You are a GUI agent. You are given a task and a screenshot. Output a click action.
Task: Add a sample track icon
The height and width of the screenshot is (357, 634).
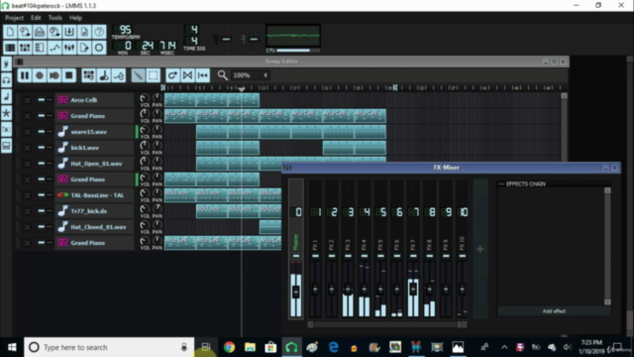pyautogui.click(x=103, y=75)
